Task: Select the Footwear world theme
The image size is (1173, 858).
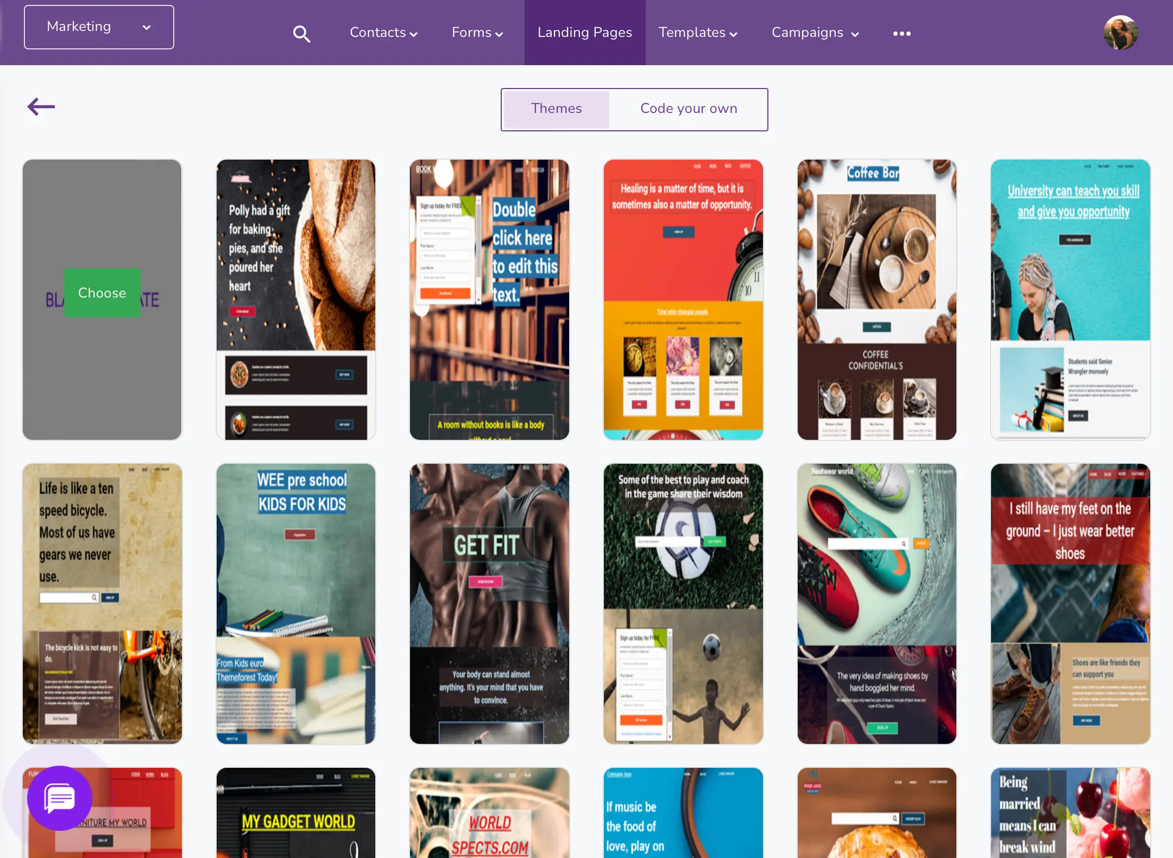Action: pyautogui.click(x=877, y=603)
